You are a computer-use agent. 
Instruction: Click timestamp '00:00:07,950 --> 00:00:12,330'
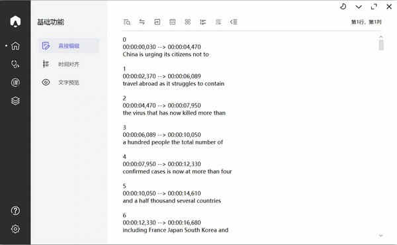[162, 164]
